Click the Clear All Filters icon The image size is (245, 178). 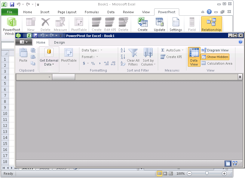coord(133,53)
